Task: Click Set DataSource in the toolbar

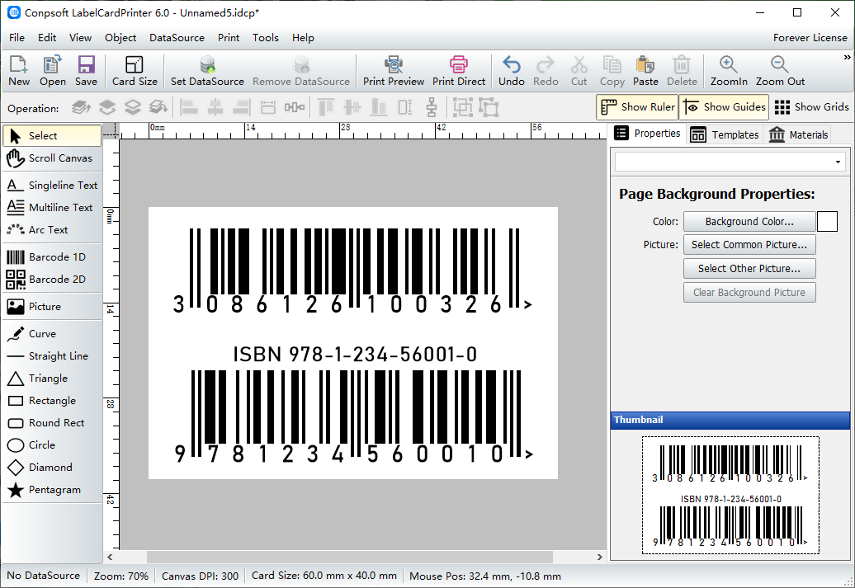Action: click(x=207, y=71)
